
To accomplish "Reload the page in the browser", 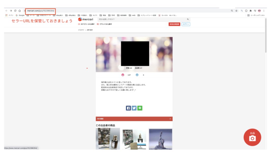I will (15, 11).
